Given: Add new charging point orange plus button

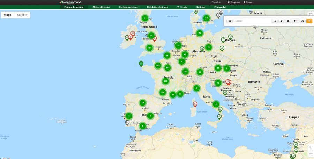Looking at the screenshot, I should pyautogui.click(x=309, y=21).
